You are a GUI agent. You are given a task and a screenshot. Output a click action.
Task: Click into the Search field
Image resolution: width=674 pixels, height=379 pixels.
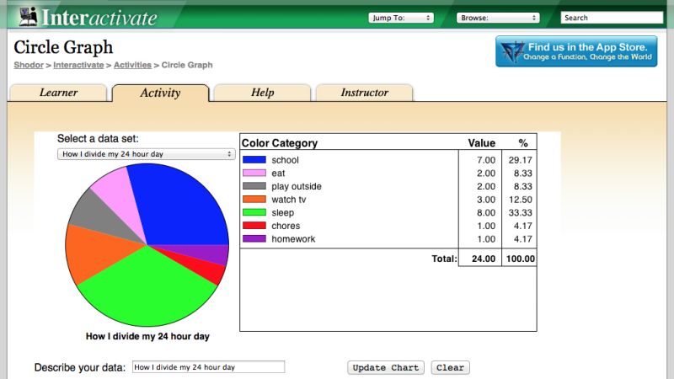click(x=612, y=18)
